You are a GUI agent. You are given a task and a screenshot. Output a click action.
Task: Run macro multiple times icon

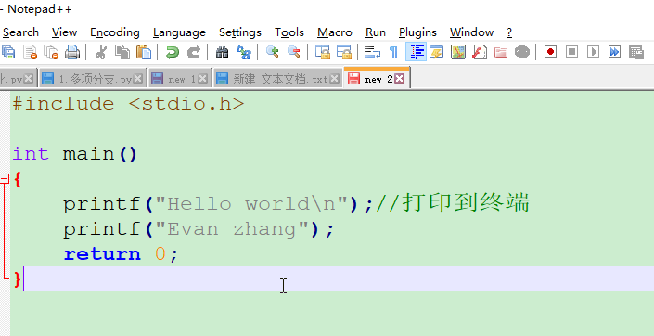(x=615, y=52)
